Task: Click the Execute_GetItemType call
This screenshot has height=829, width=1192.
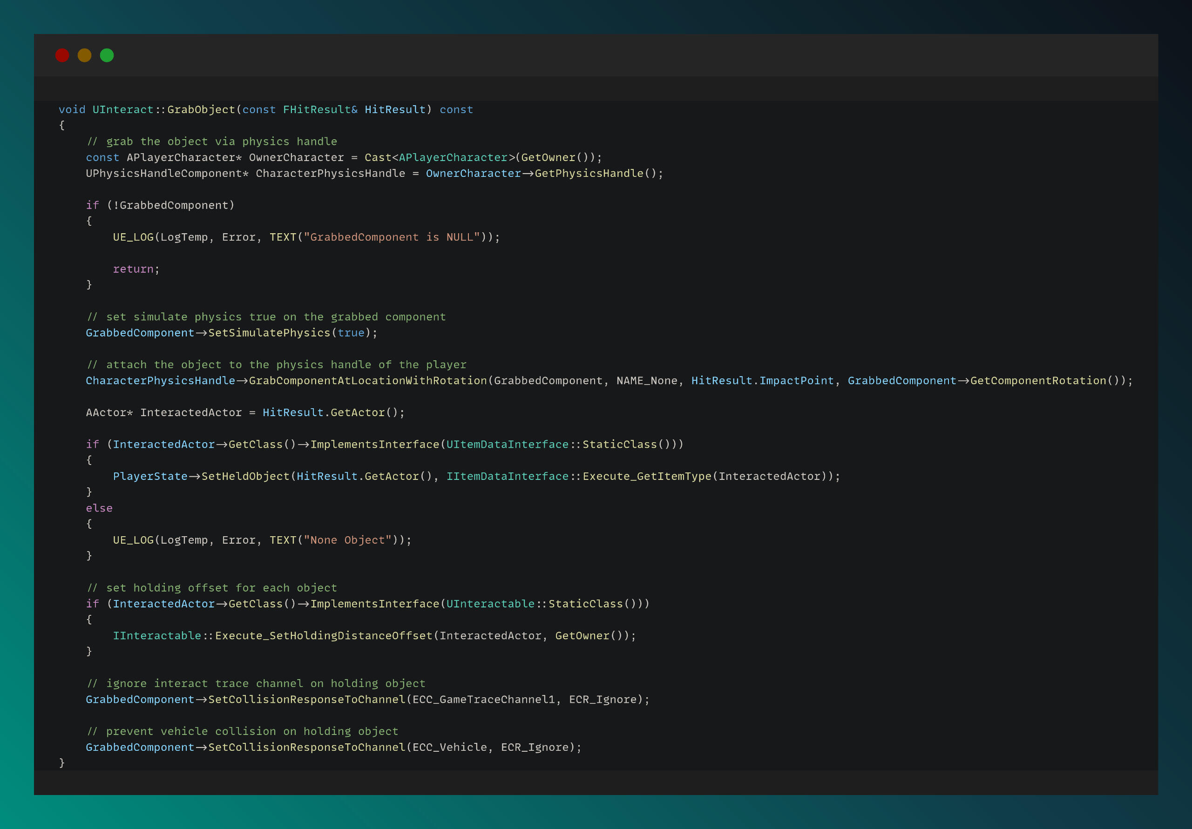Action: [x=647, y=476]
